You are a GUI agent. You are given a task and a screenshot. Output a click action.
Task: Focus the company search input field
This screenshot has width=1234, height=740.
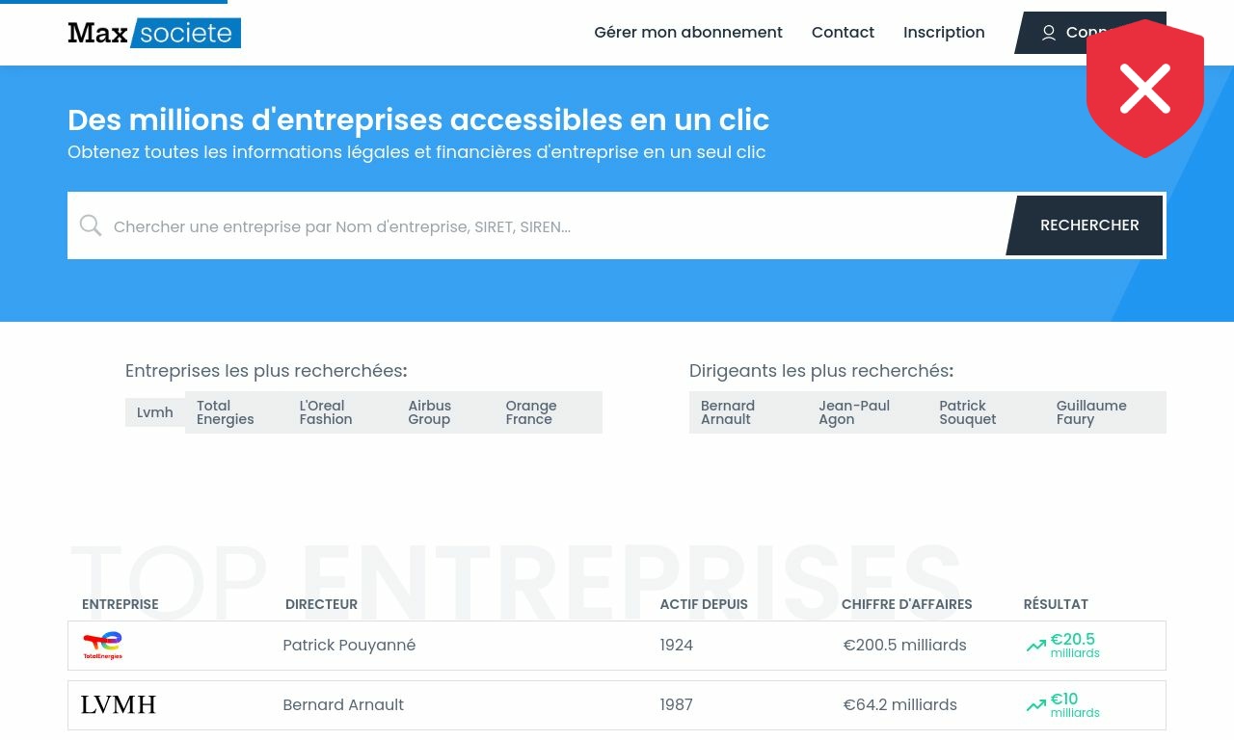click(554, 226)
